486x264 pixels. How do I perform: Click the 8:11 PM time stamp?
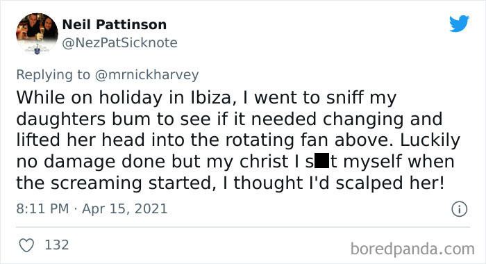pos(42,208)
